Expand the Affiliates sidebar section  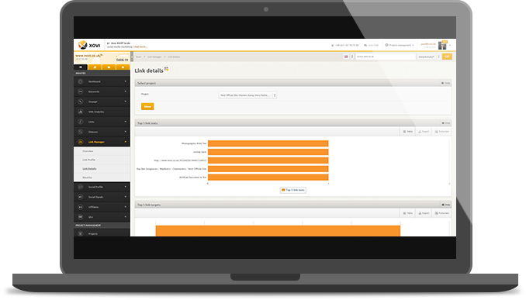pos(102,207)
